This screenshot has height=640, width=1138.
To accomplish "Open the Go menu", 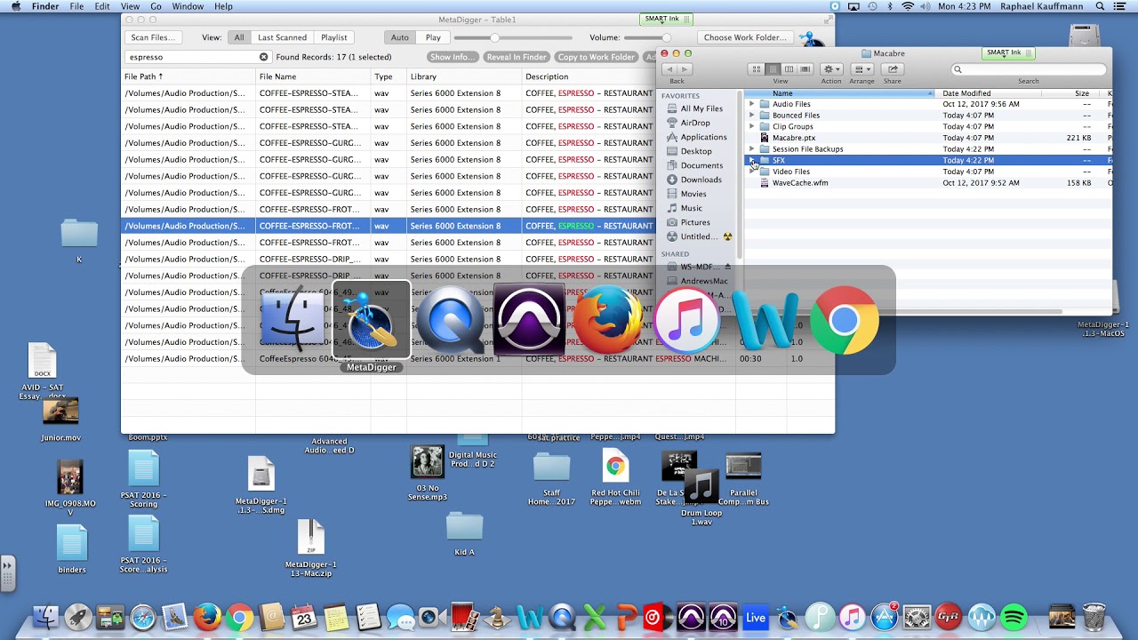I will click(x=156, y=6).
